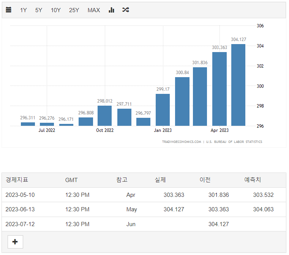Click 12:30 PM in the 2023-07-12 row
This screenshot has width=289, height=255.
(77, 224)
